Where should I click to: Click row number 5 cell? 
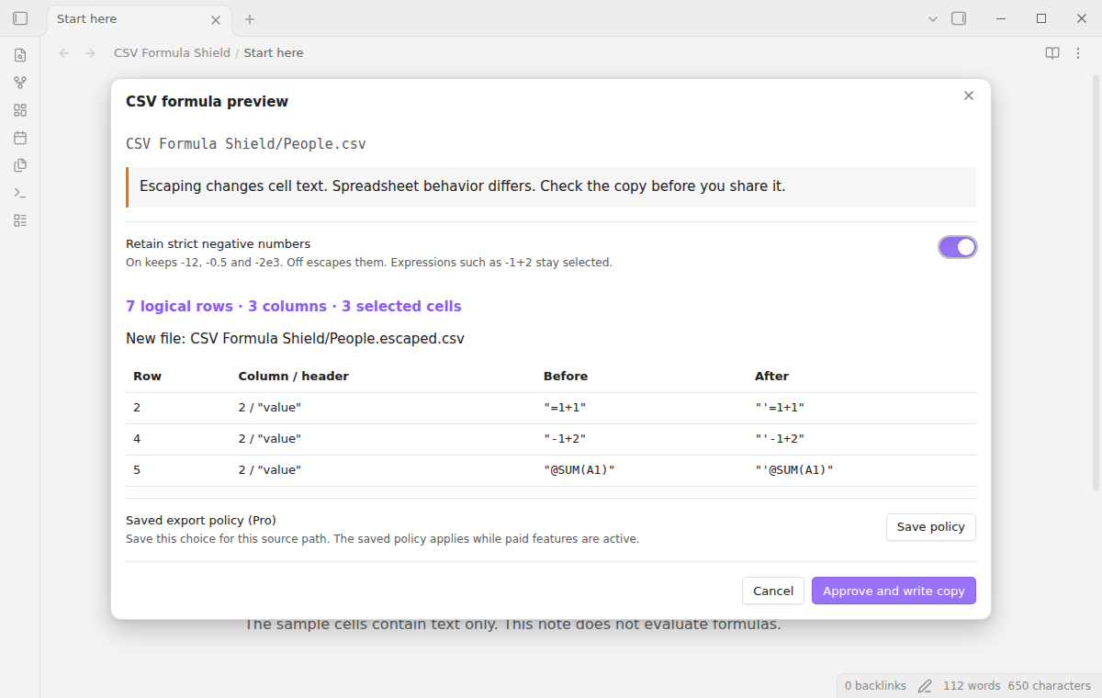(x=137, y=470)
